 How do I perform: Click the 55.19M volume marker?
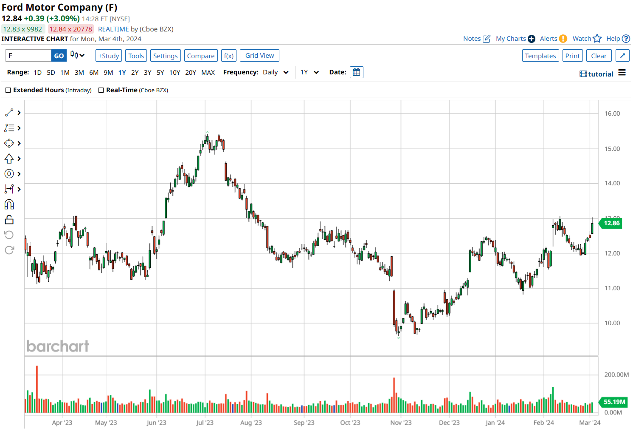(613, 402)
